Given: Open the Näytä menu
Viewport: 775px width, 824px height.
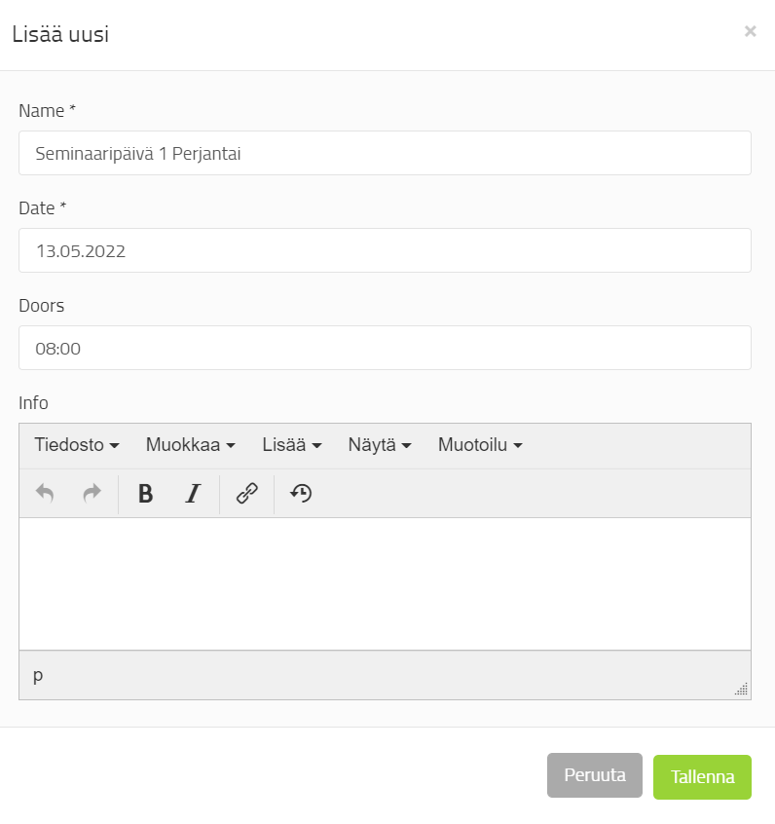Looking at the screenshot, I should [380, 445].
